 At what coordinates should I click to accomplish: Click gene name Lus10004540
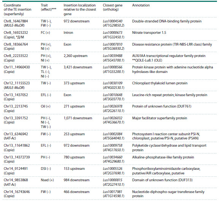pyautogui.click(x=112, y=21)
